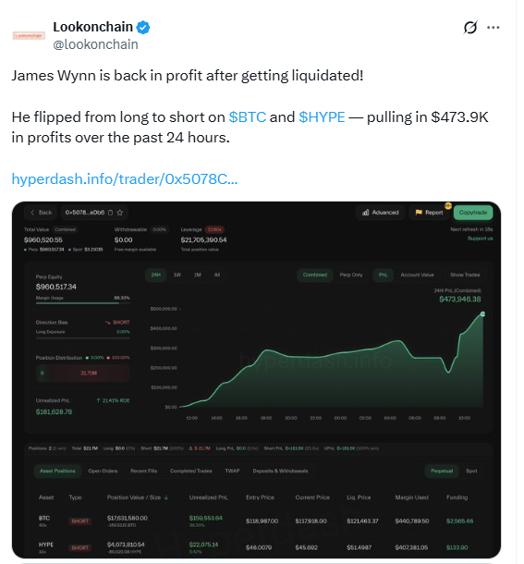The height and width of the screenshot is (564, 524).
Task: Open the three-dot more options menu
Action: pyautogui.click(x=494, y=28)
